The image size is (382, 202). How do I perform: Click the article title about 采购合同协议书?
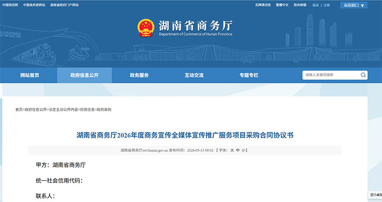[x=185, y=135]
